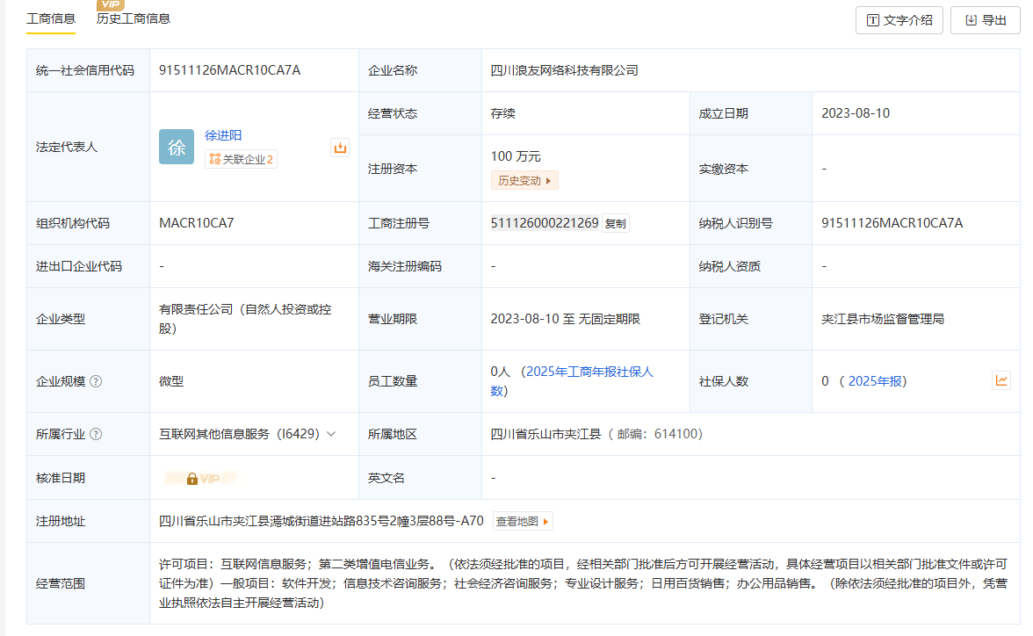Expand 历史变动 under registered capital

coord(524,181)
